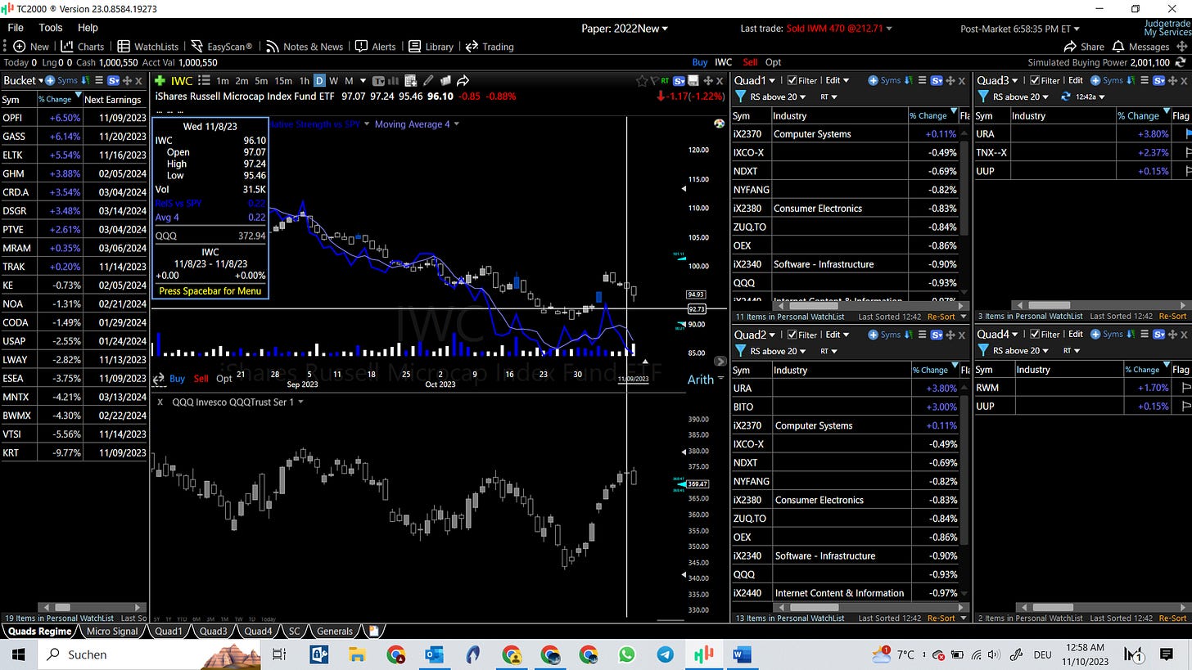Viewport: 1192px width, 670px height.
Task: Open the File menu
Action: tap(16, 28)
